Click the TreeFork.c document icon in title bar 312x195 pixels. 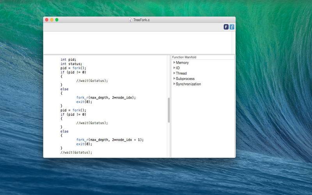130,20
